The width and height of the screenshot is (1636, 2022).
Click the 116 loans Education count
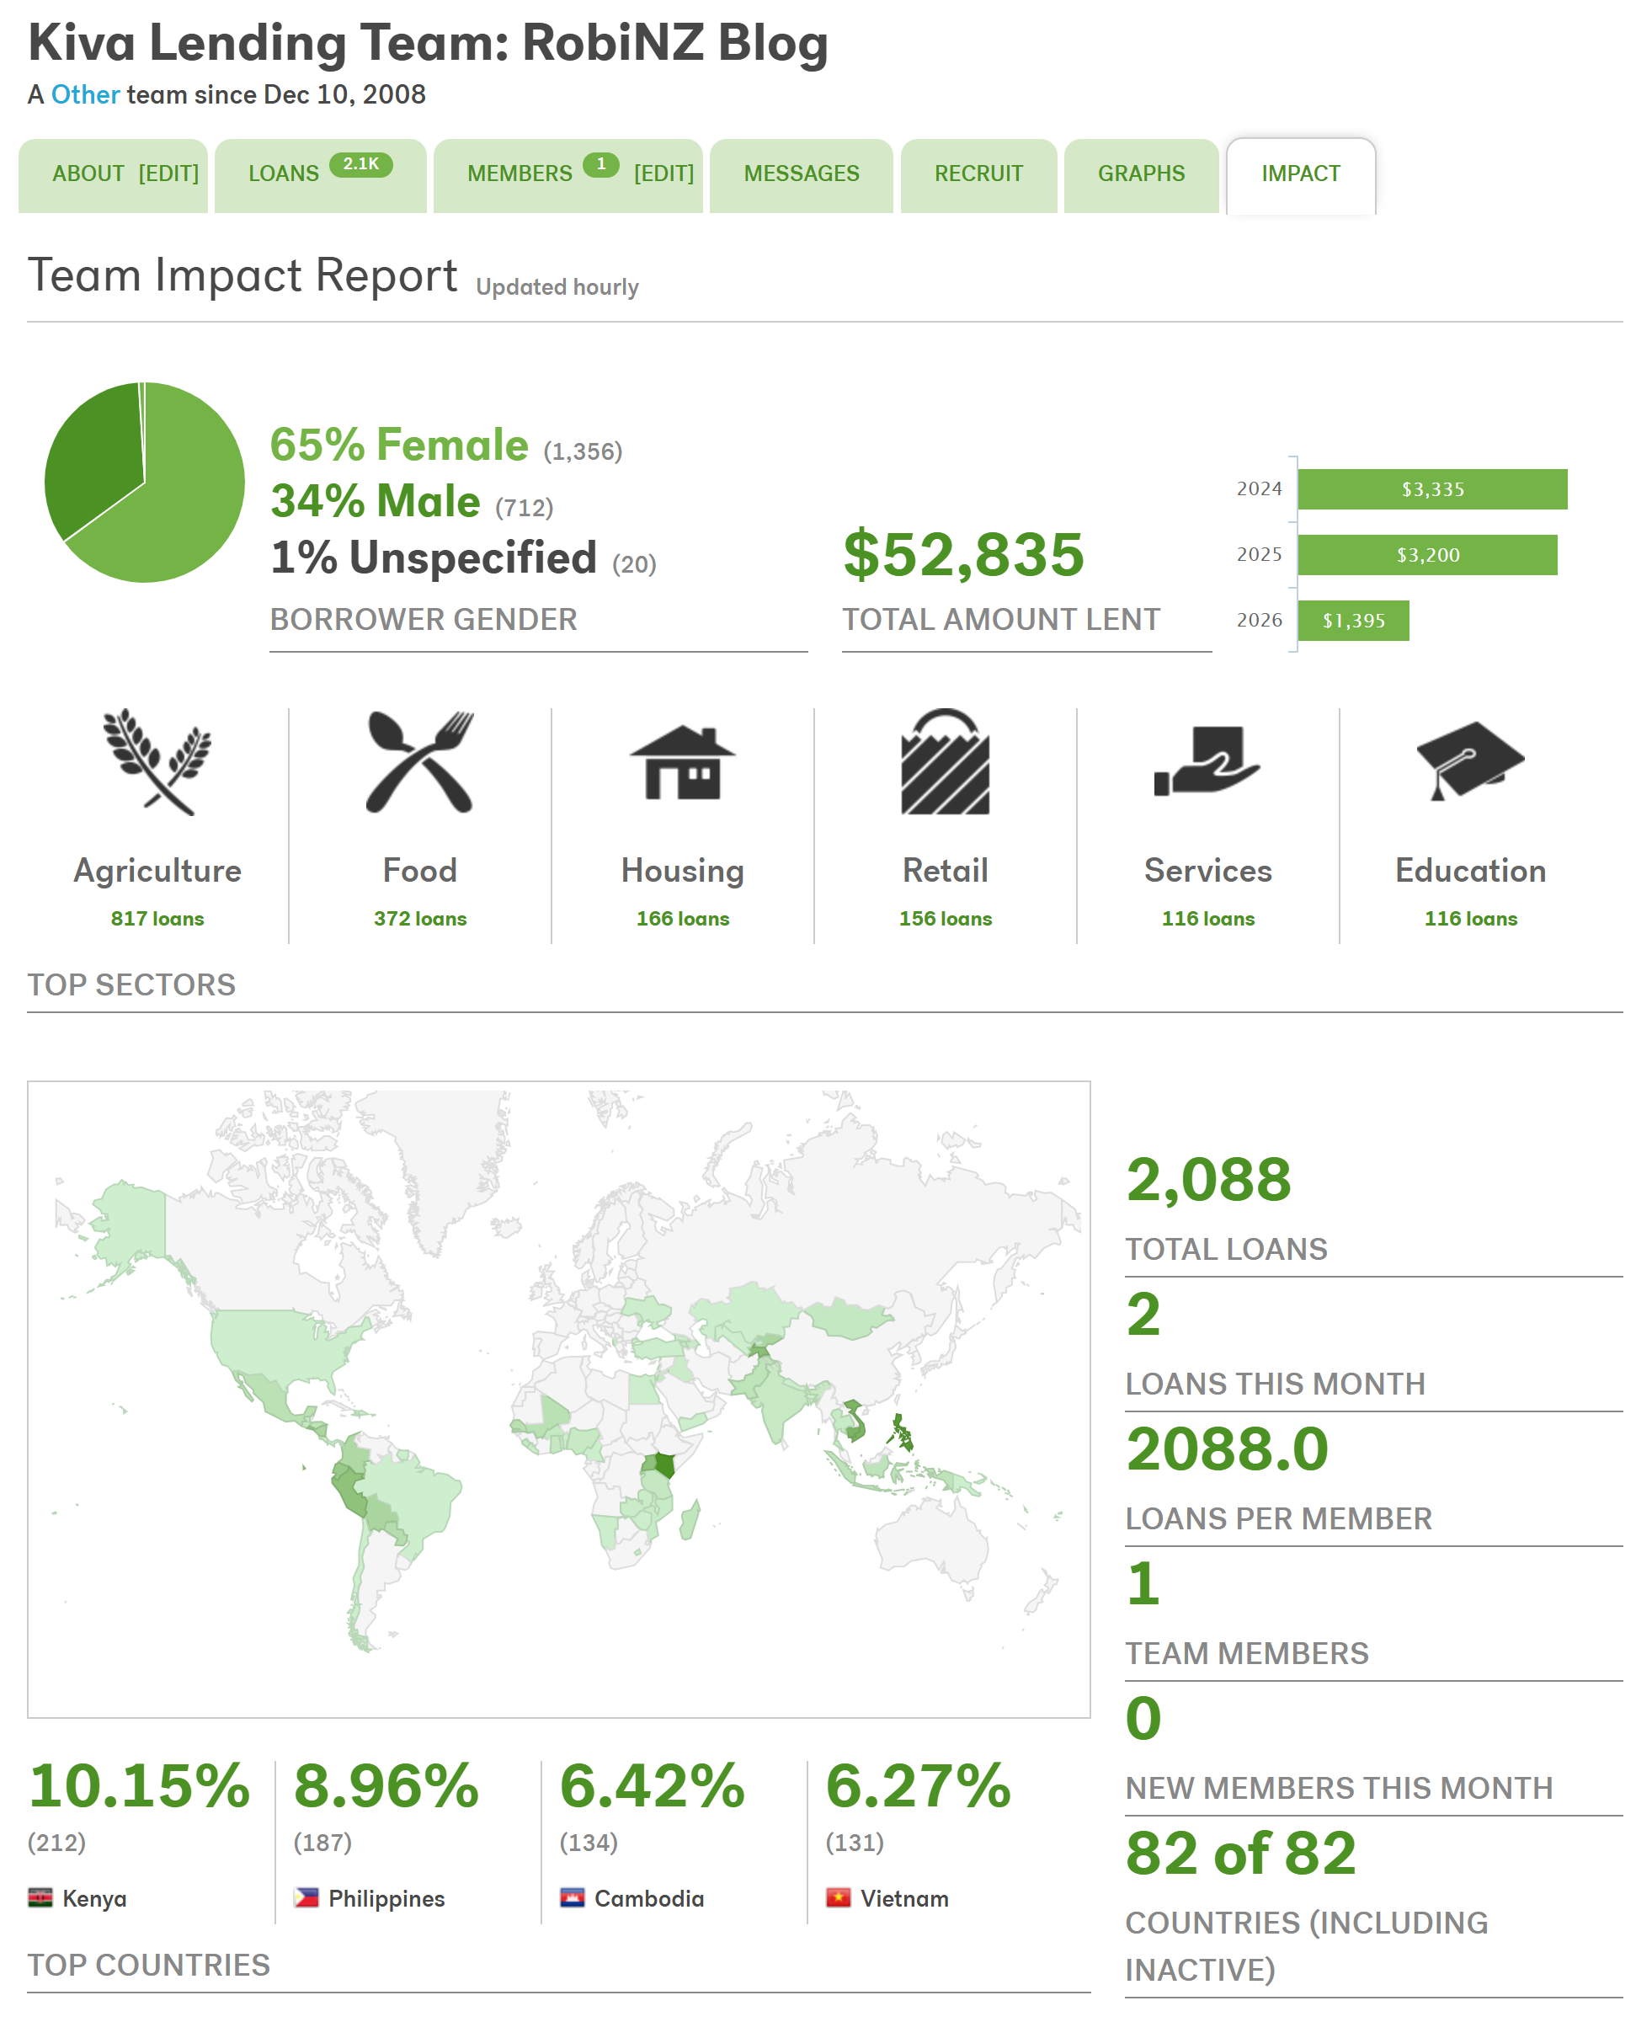(x=1470, y=918)
